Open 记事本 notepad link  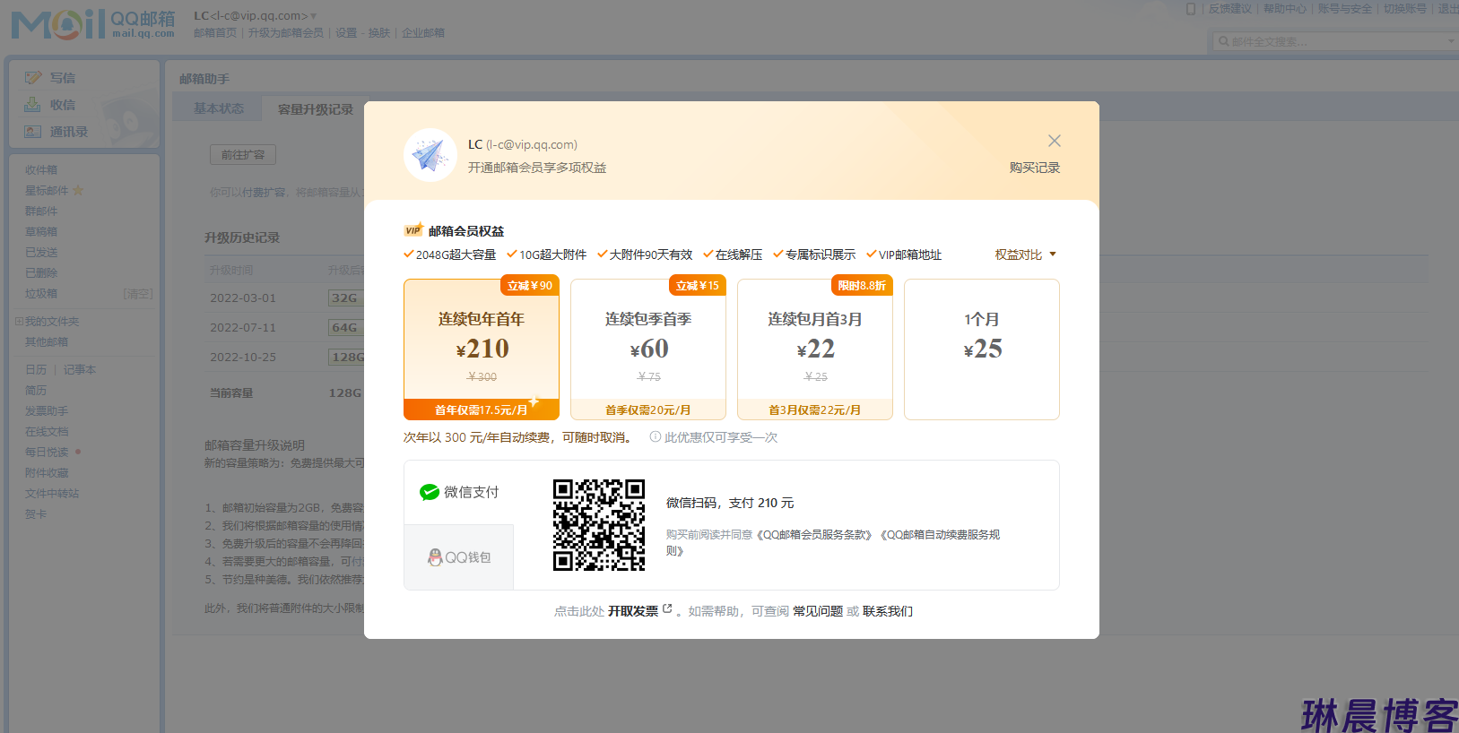point(80,370)
